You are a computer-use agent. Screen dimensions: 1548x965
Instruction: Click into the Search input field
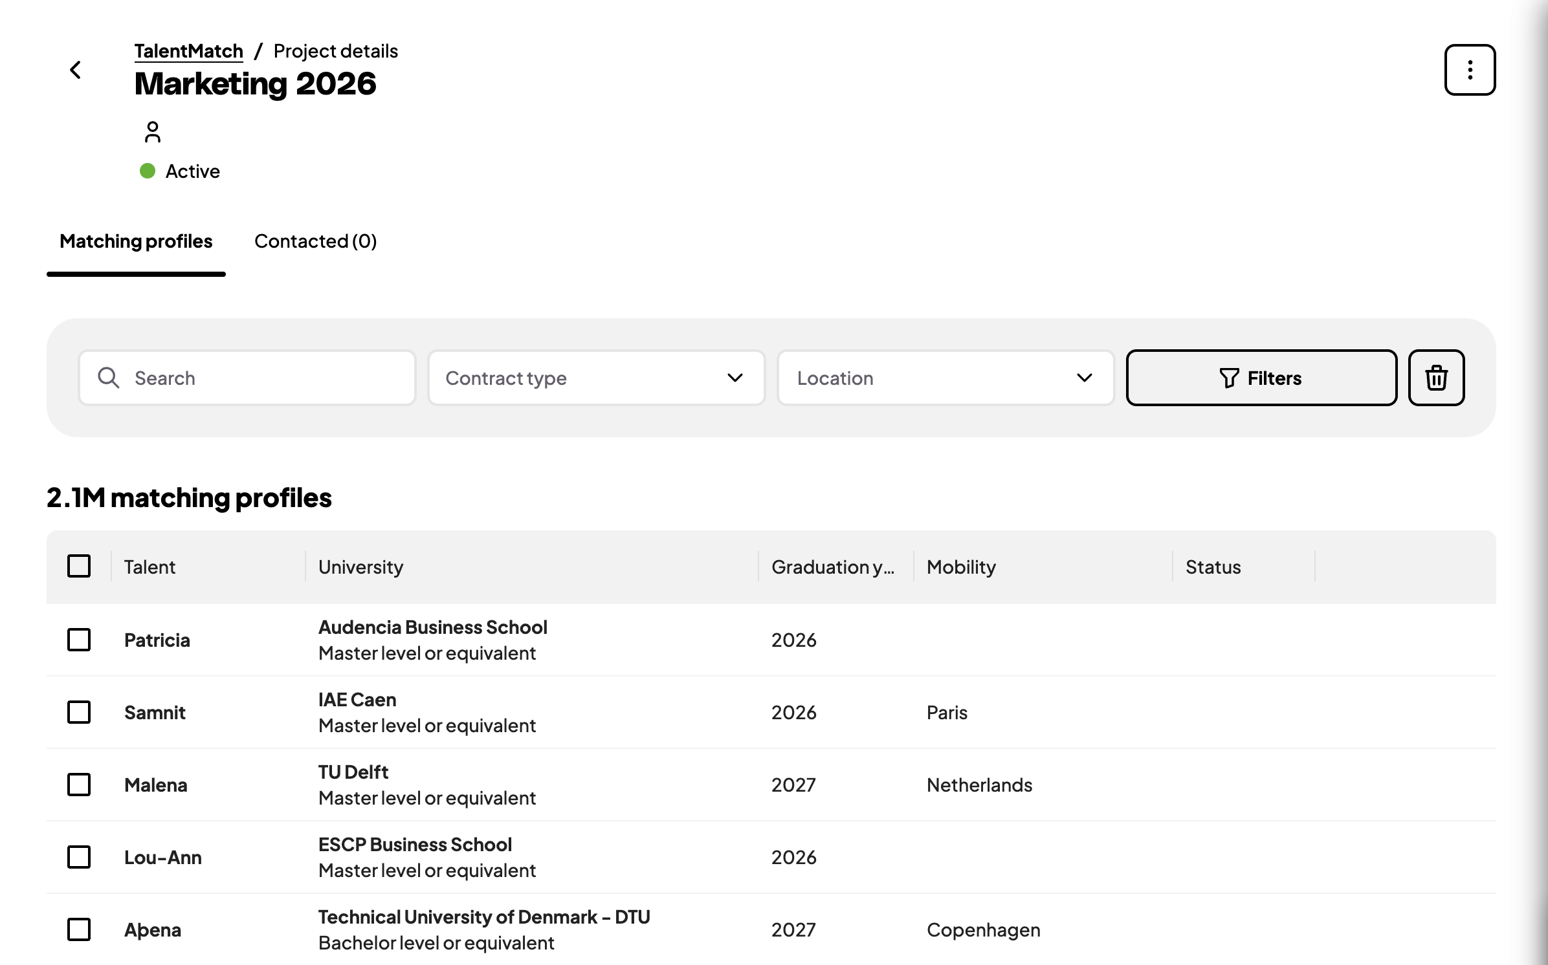[265, 378]
